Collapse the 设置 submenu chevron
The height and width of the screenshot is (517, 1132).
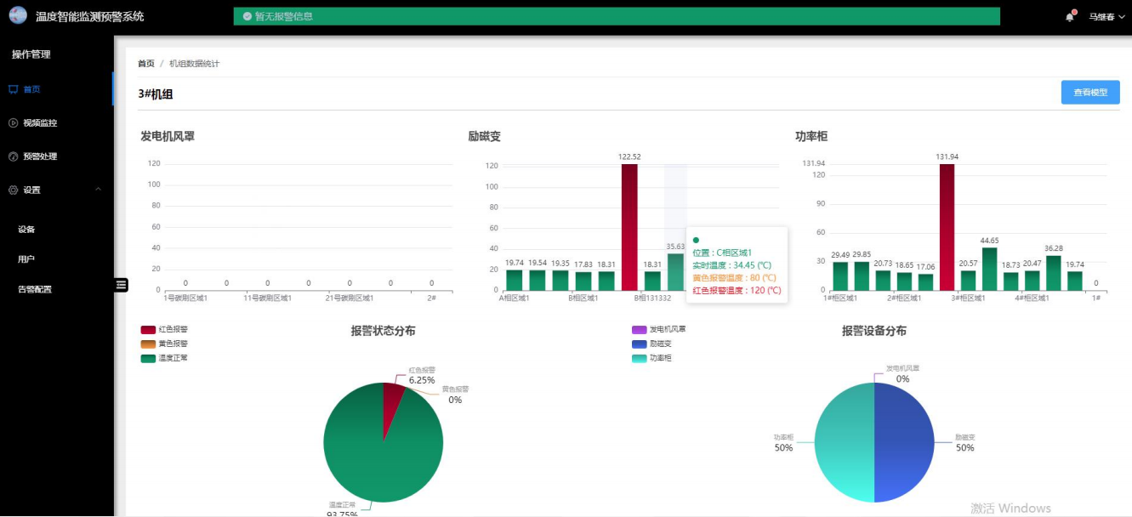[98, 190]
